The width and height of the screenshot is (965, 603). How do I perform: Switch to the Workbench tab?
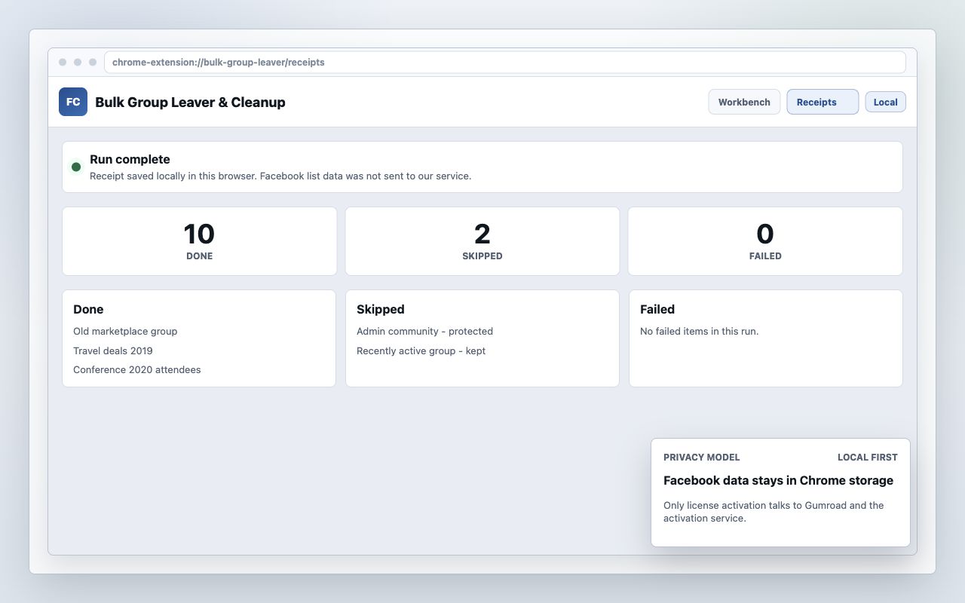pos(744,102)
